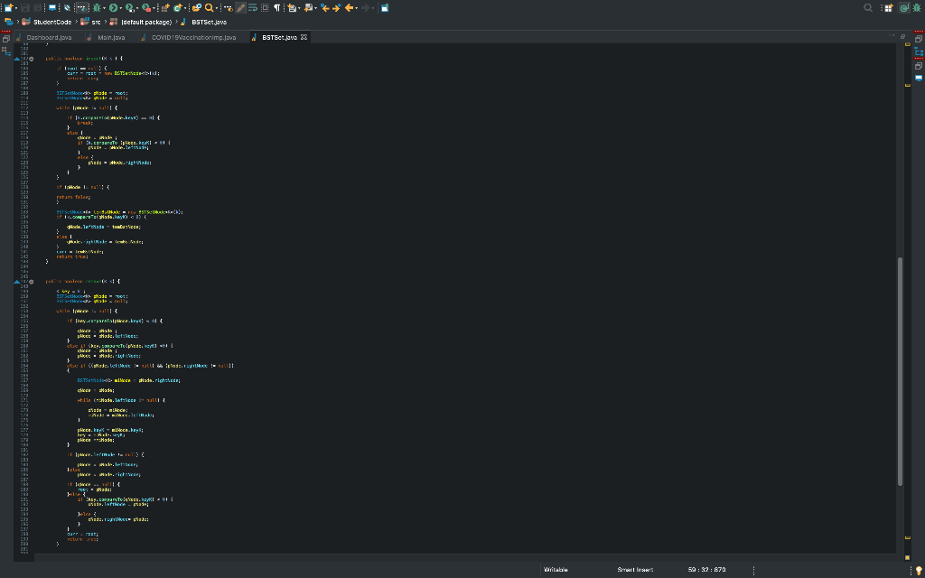Click the New file wizard icon

click(x=8, y=7)
